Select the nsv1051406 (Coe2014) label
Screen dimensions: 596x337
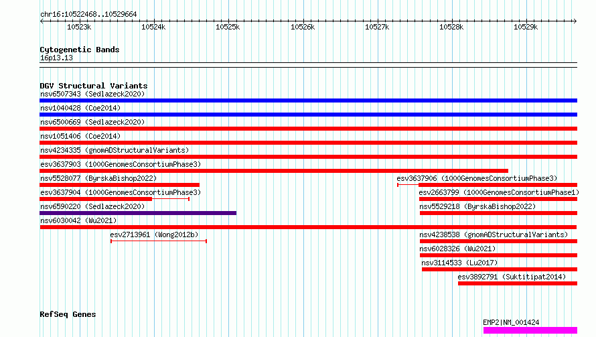[x=80, y=136]
